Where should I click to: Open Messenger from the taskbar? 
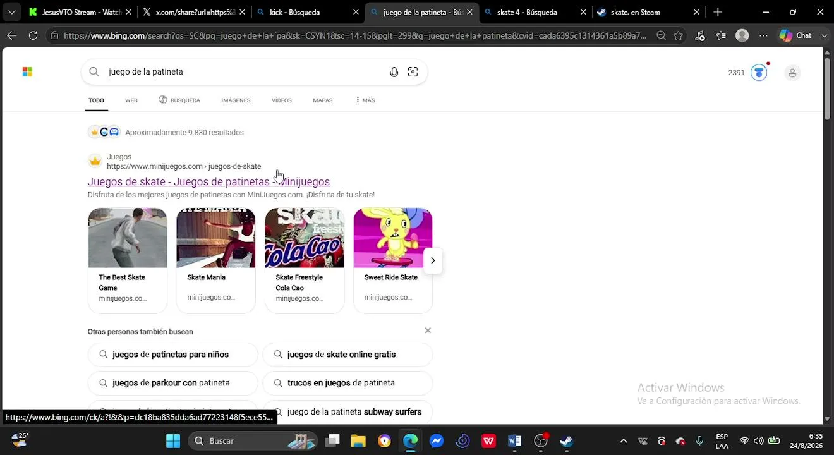(x=437, y=441)
